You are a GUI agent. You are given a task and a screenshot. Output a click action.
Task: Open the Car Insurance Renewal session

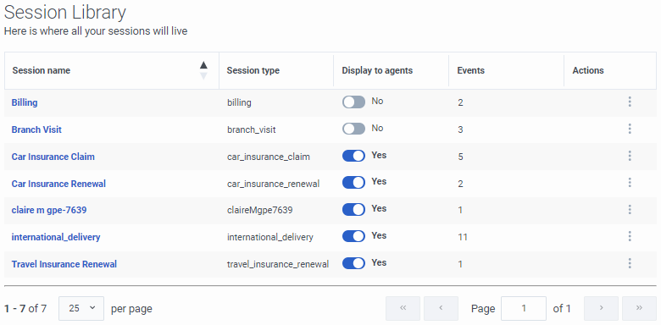pos(58,184)
